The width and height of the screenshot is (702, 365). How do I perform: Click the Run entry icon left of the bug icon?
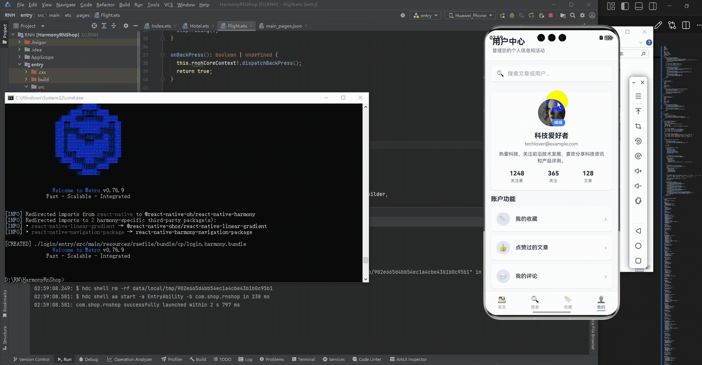coord(502,15)
